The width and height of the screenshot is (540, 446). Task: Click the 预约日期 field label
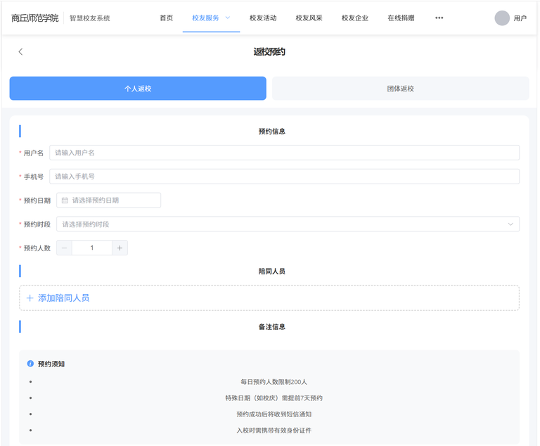tap(37, 200)
